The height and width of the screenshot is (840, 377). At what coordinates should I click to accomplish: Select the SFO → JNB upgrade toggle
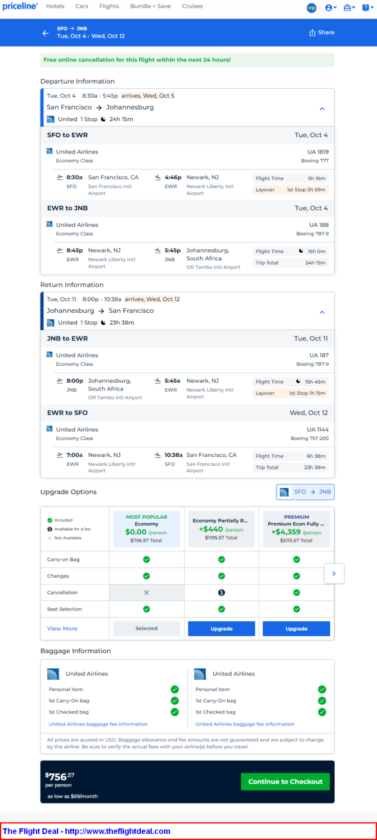[305, 492]
